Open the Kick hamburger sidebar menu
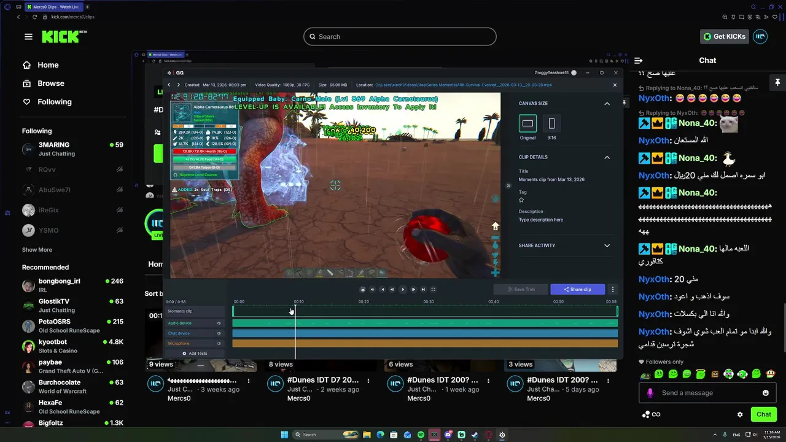 pos(28,37)
